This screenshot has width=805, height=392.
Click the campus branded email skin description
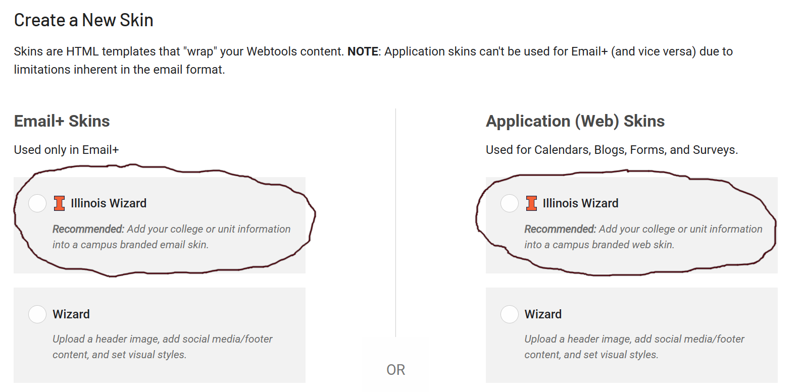(171, 237)
